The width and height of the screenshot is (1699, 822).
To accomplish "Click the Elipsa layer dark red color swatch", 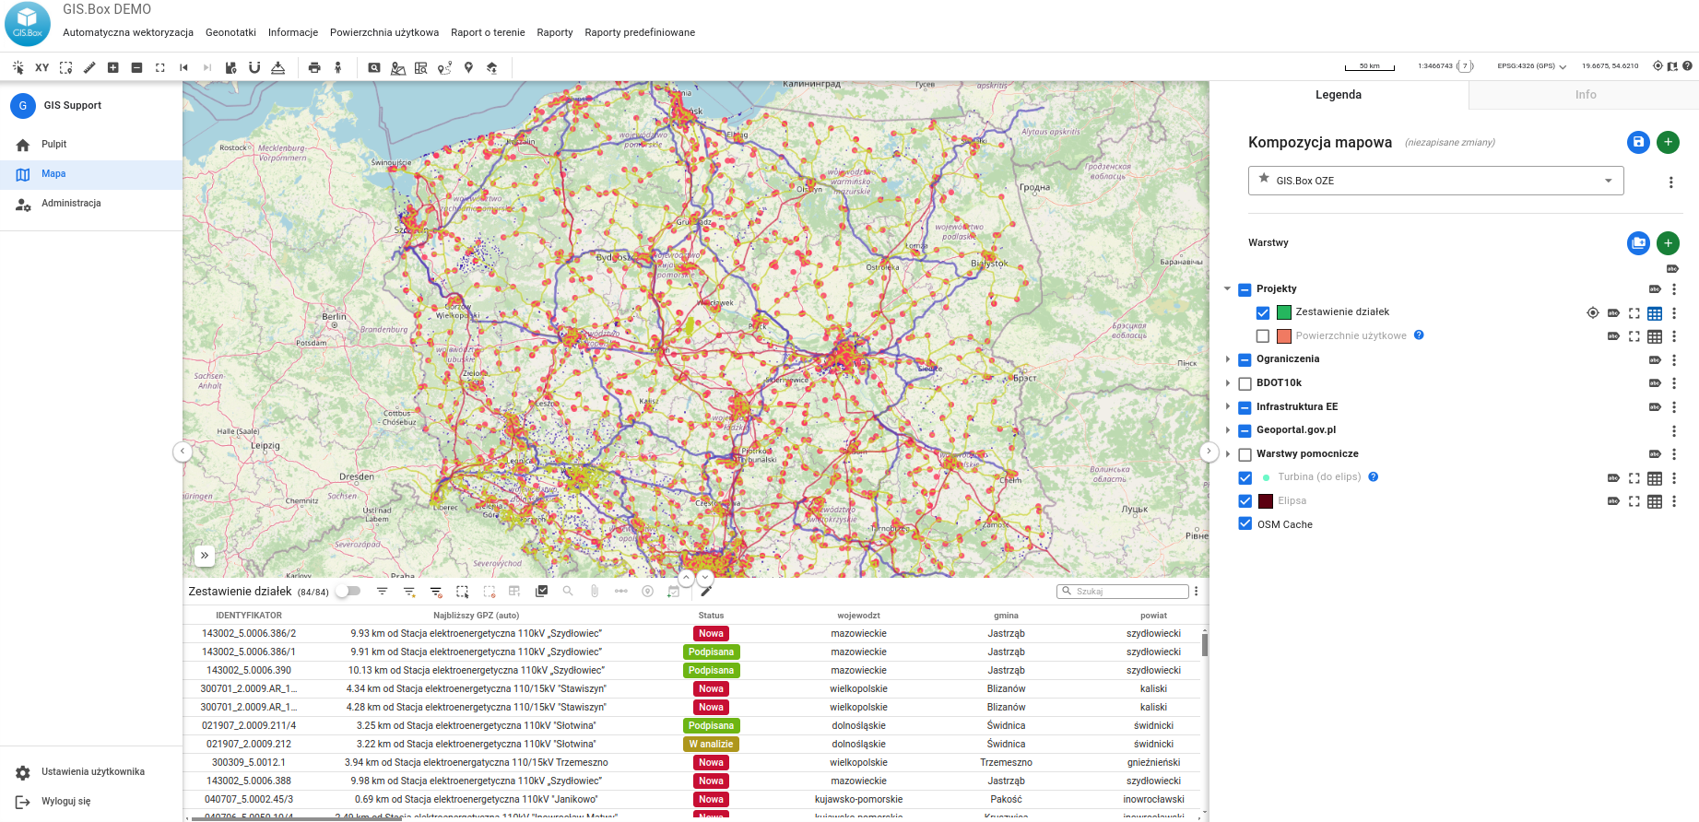I will (x=1266, y=501).
